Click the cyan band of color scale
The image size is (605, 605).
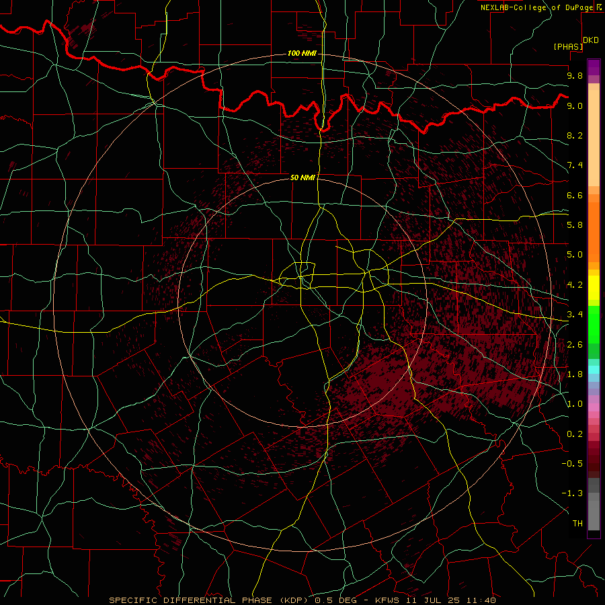click(594, 370)
